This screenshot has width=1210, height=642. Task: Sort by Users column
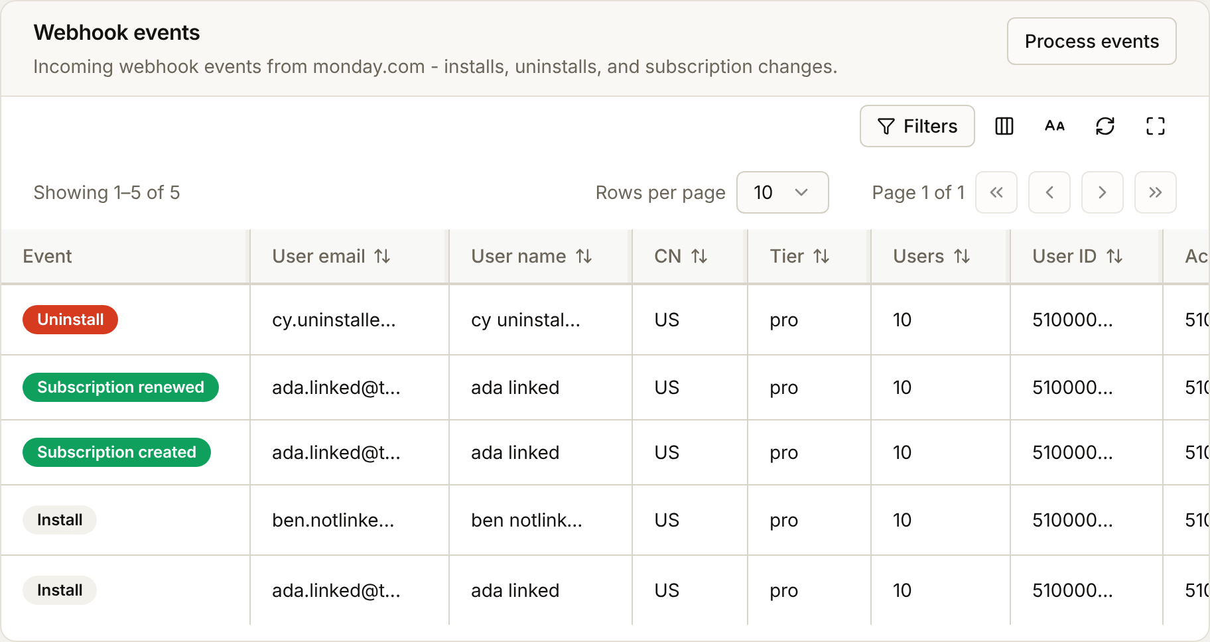[962, 256]
